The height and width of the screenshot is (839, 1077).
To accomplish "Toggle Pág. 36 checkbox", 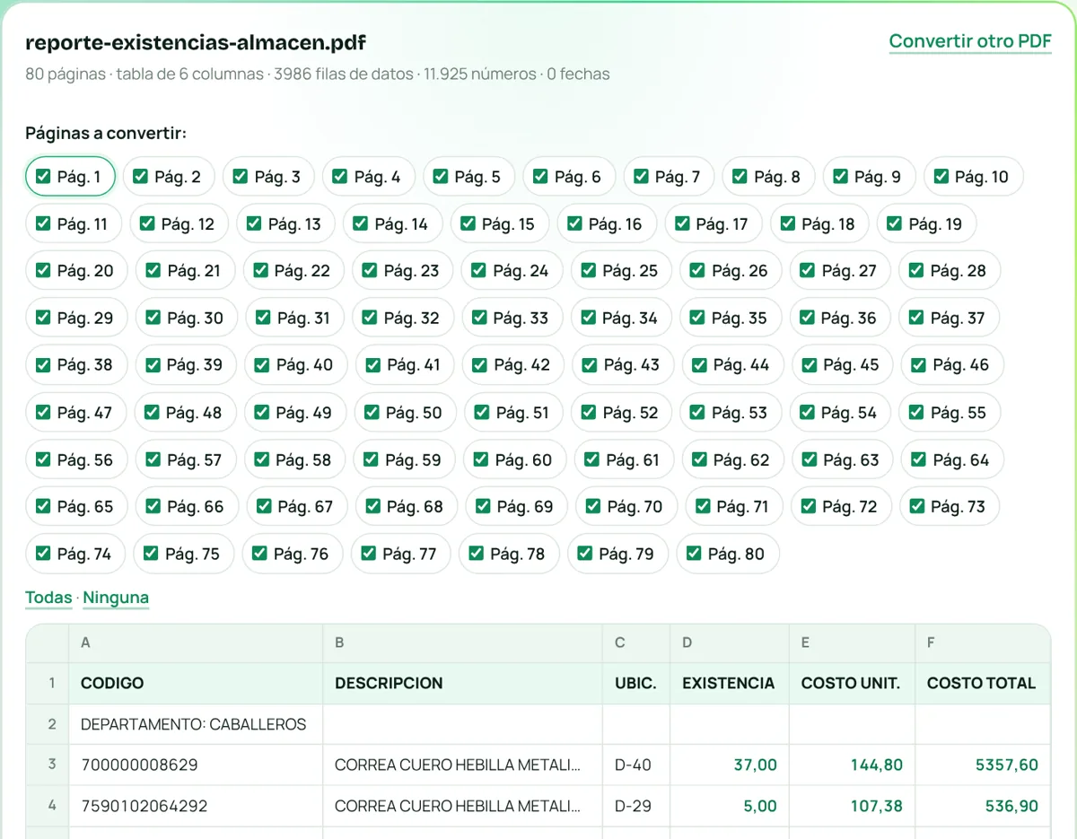I will [x=808, y=318].
